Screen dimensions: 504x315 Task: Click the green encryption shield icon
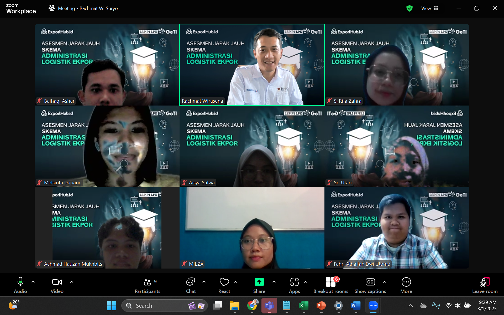click(409, 8)
